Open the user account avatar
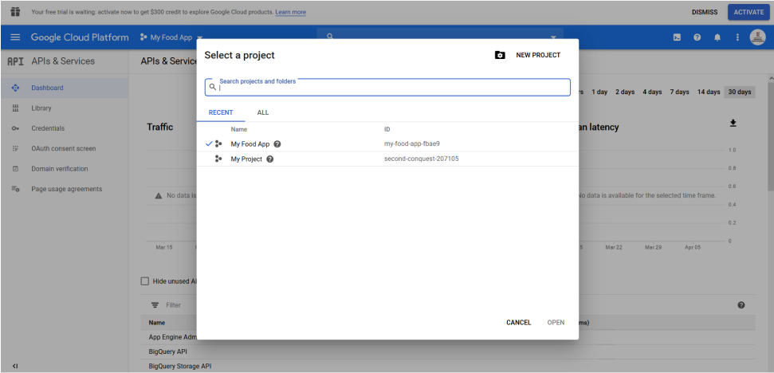This screenshot has height=373, width=774. click(757, 37)
